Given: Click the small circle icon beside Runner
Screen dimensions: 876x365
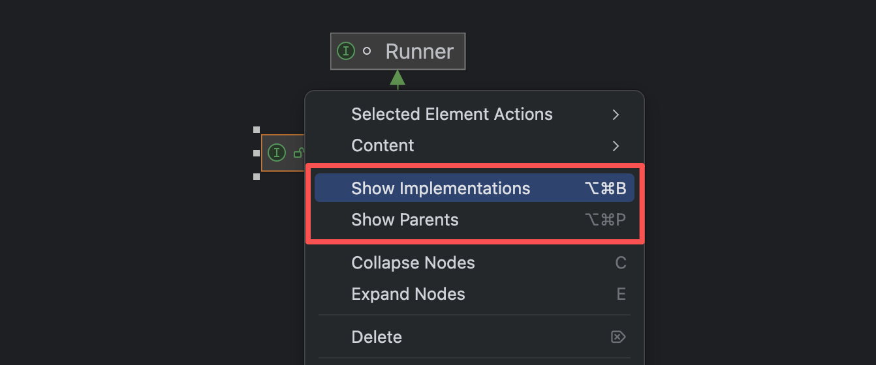Looking at the screenshot, I should [367, 51].
